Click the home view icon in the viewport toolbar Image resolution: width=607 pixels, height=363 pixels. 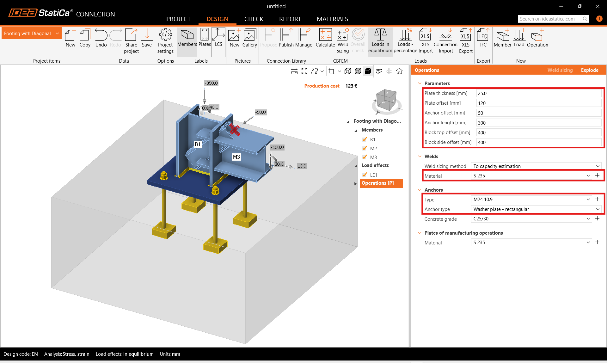(x=399, y=71)
